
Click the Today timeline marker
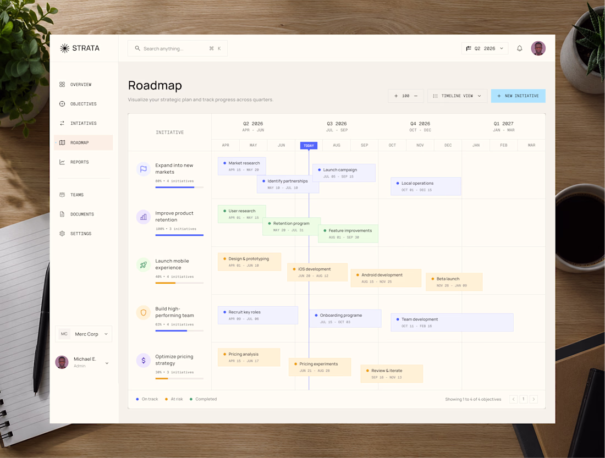[x=309, y=146]
